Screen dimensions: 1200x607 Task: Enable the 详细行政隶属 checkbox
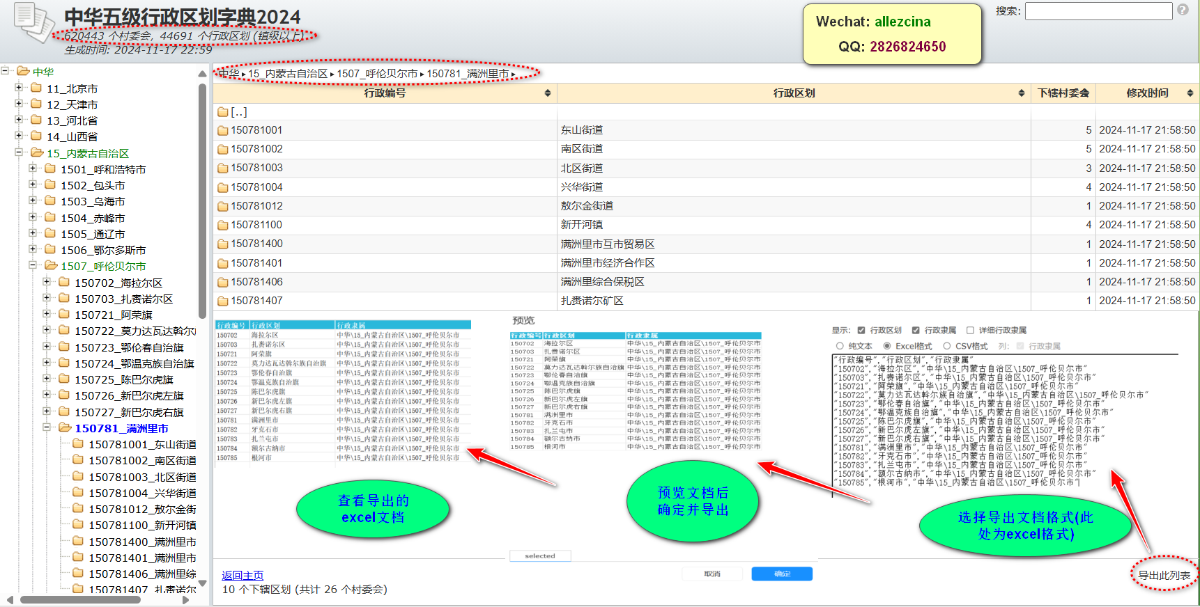click(x=970, y=331)
